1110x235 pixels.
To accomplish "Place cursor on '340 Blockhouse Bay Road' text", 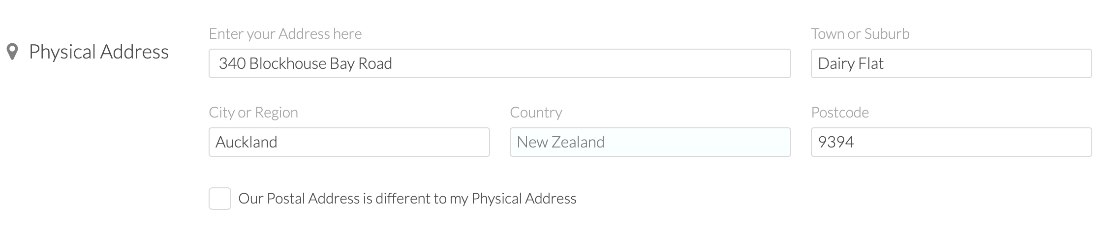I will [306, 63].
